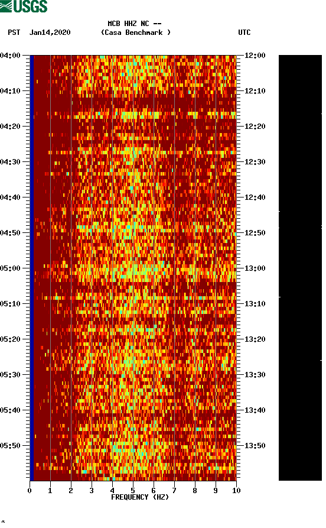Click the 4 Hz frequency tick label
Viewport: 326px width, 528px height.
click(112, 491)
